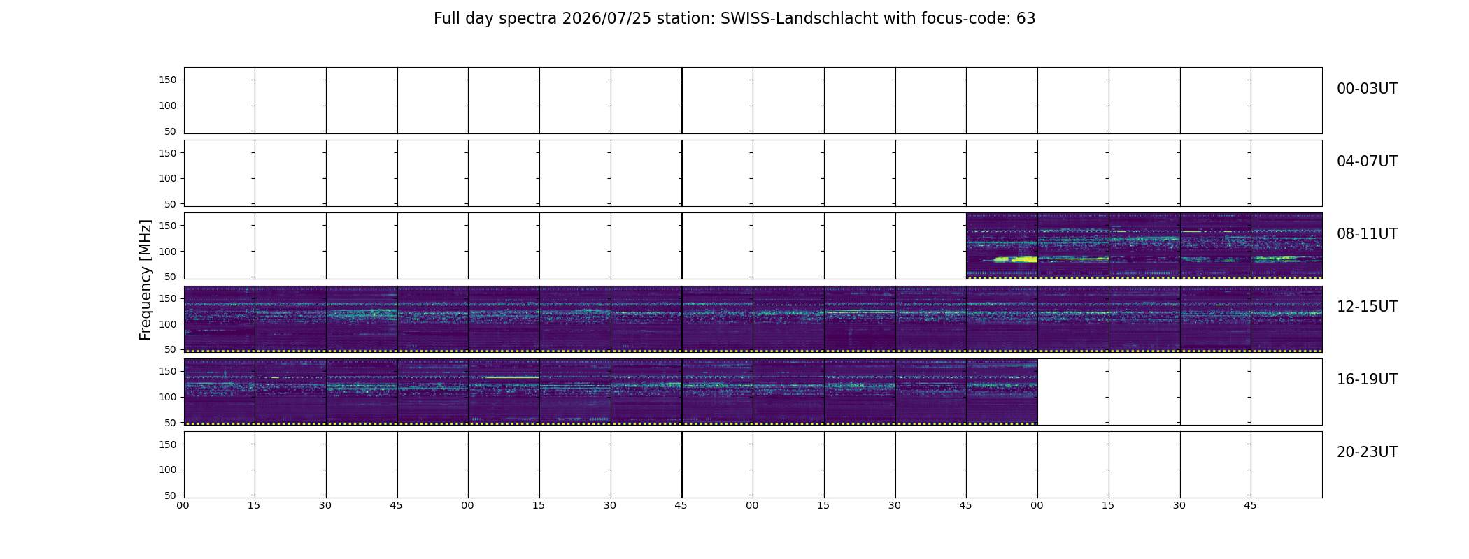Click the 04-07UT row label
This screenshot has height=559, width=1469.
pos(1367,161)
